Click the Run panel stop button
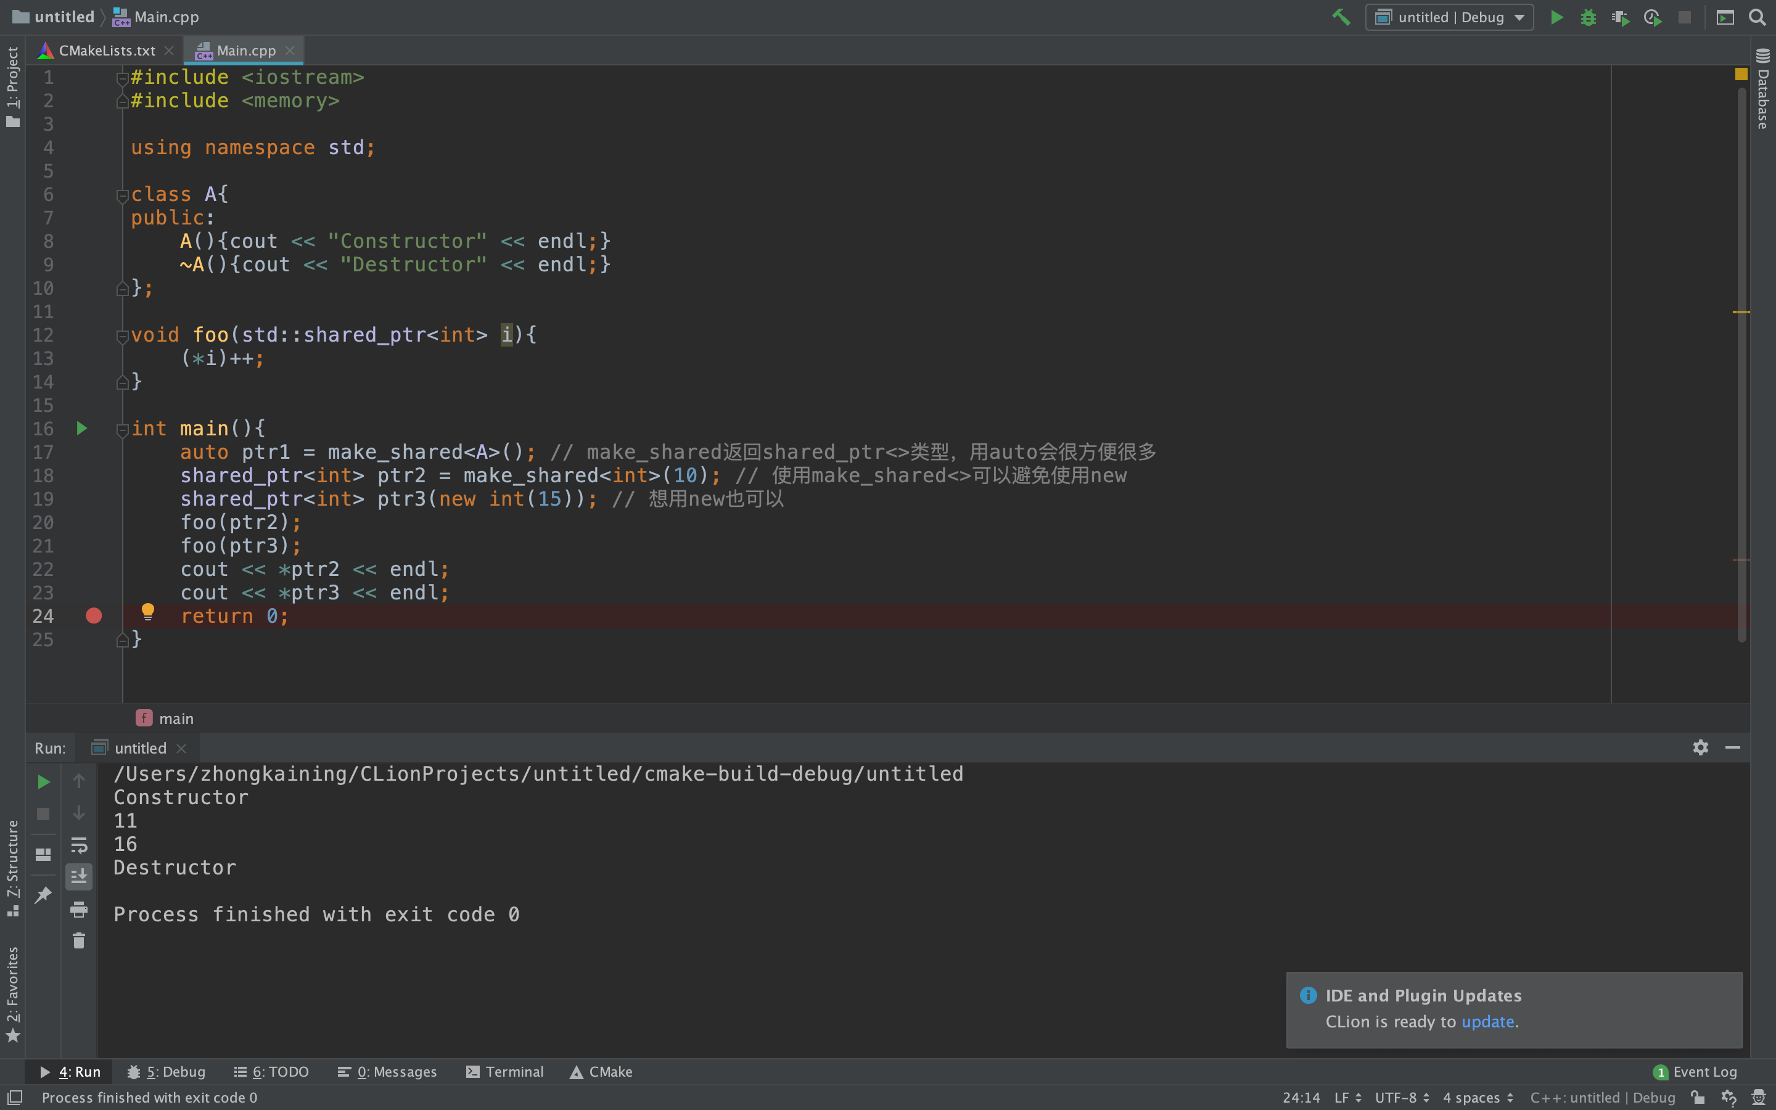Image resolution: width=1776 pixels, height=1110 pixels. (43, 814)
